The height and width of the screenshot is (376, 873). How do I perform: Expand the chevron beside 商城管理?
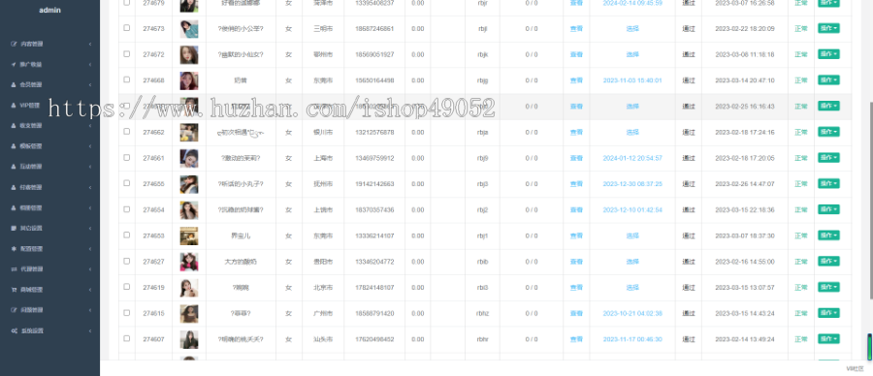click(90, 290)
